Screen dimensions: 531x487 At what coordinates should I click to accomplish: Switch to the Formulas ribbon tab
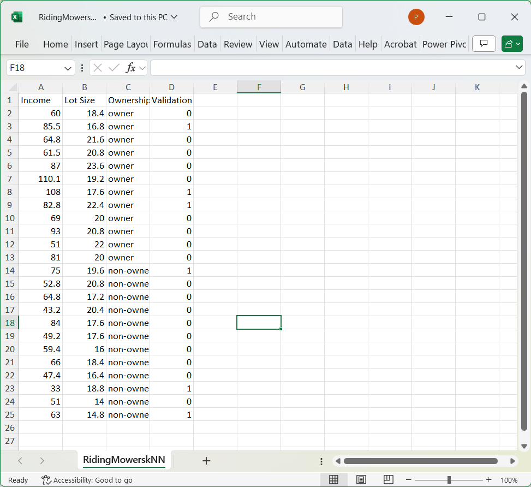[172, 44]
